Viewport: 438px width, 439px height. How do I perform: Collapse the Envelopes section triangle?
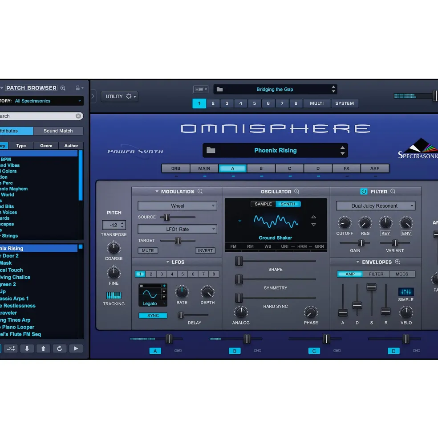(358, 262)
